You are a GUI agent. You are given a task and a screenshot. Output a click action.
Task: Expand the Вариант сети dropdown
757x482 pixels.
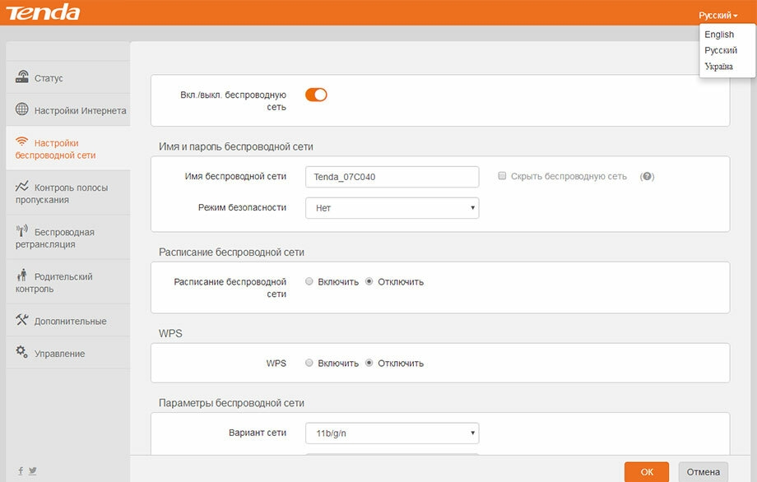(392, 432)
